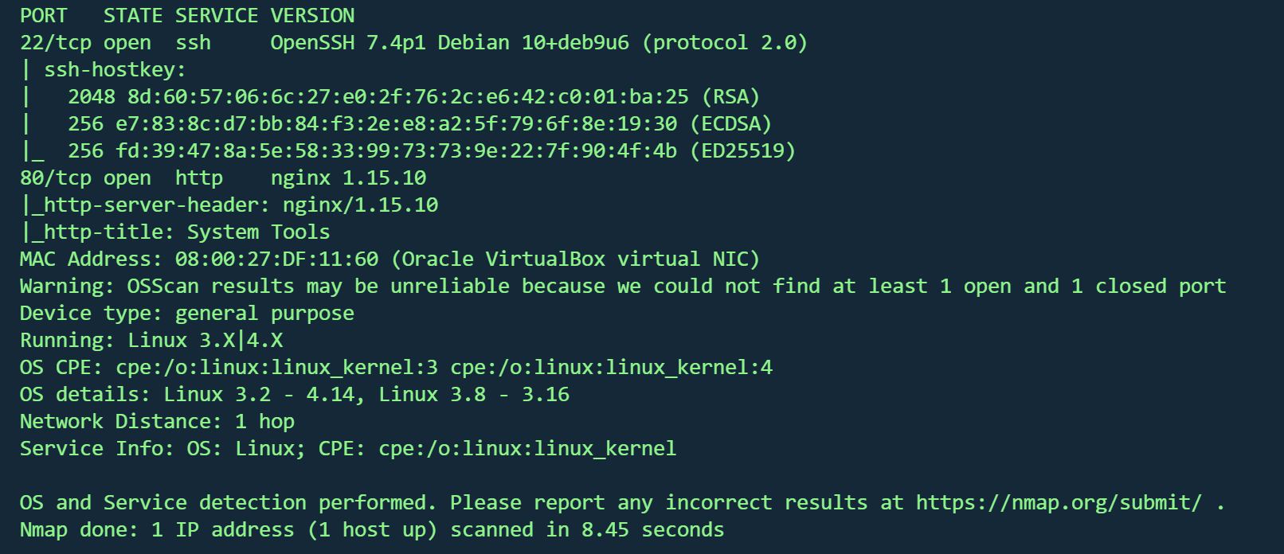Click the OSScan Warning line
Image resolution: width=1284 pixels, height=554 pixels.
[x=621, y=287]
